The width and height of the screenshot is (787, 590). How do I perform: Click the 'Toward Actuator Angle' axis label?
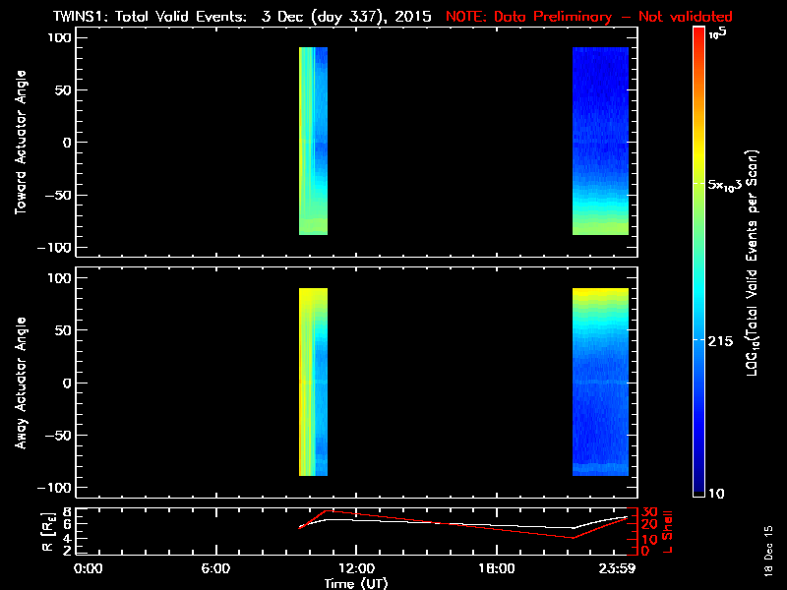pyautogui.click(x=20, y=142)
